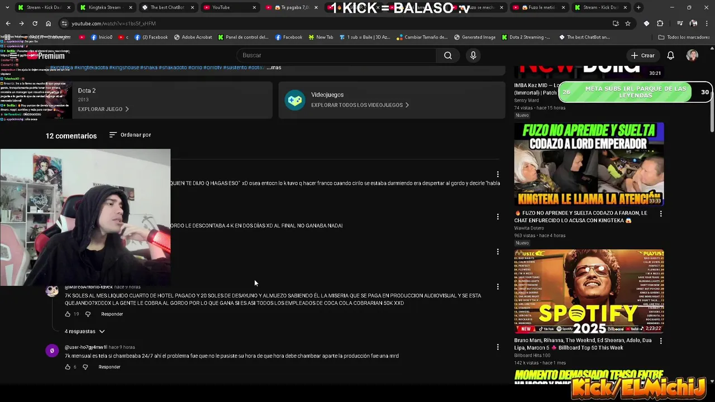Open the Cambiar Tamaño de bookmark
Image resolution: width=715 pixels, height=402 pixels.
point(422,37)
